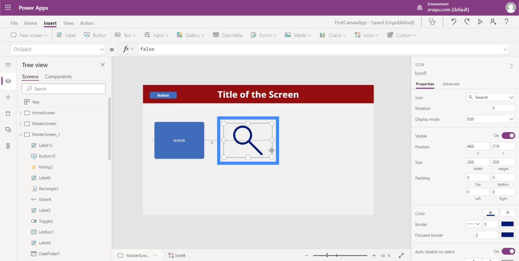Open the user account avatar
Viewport: 519px width, 261px height.
[510, 7]
